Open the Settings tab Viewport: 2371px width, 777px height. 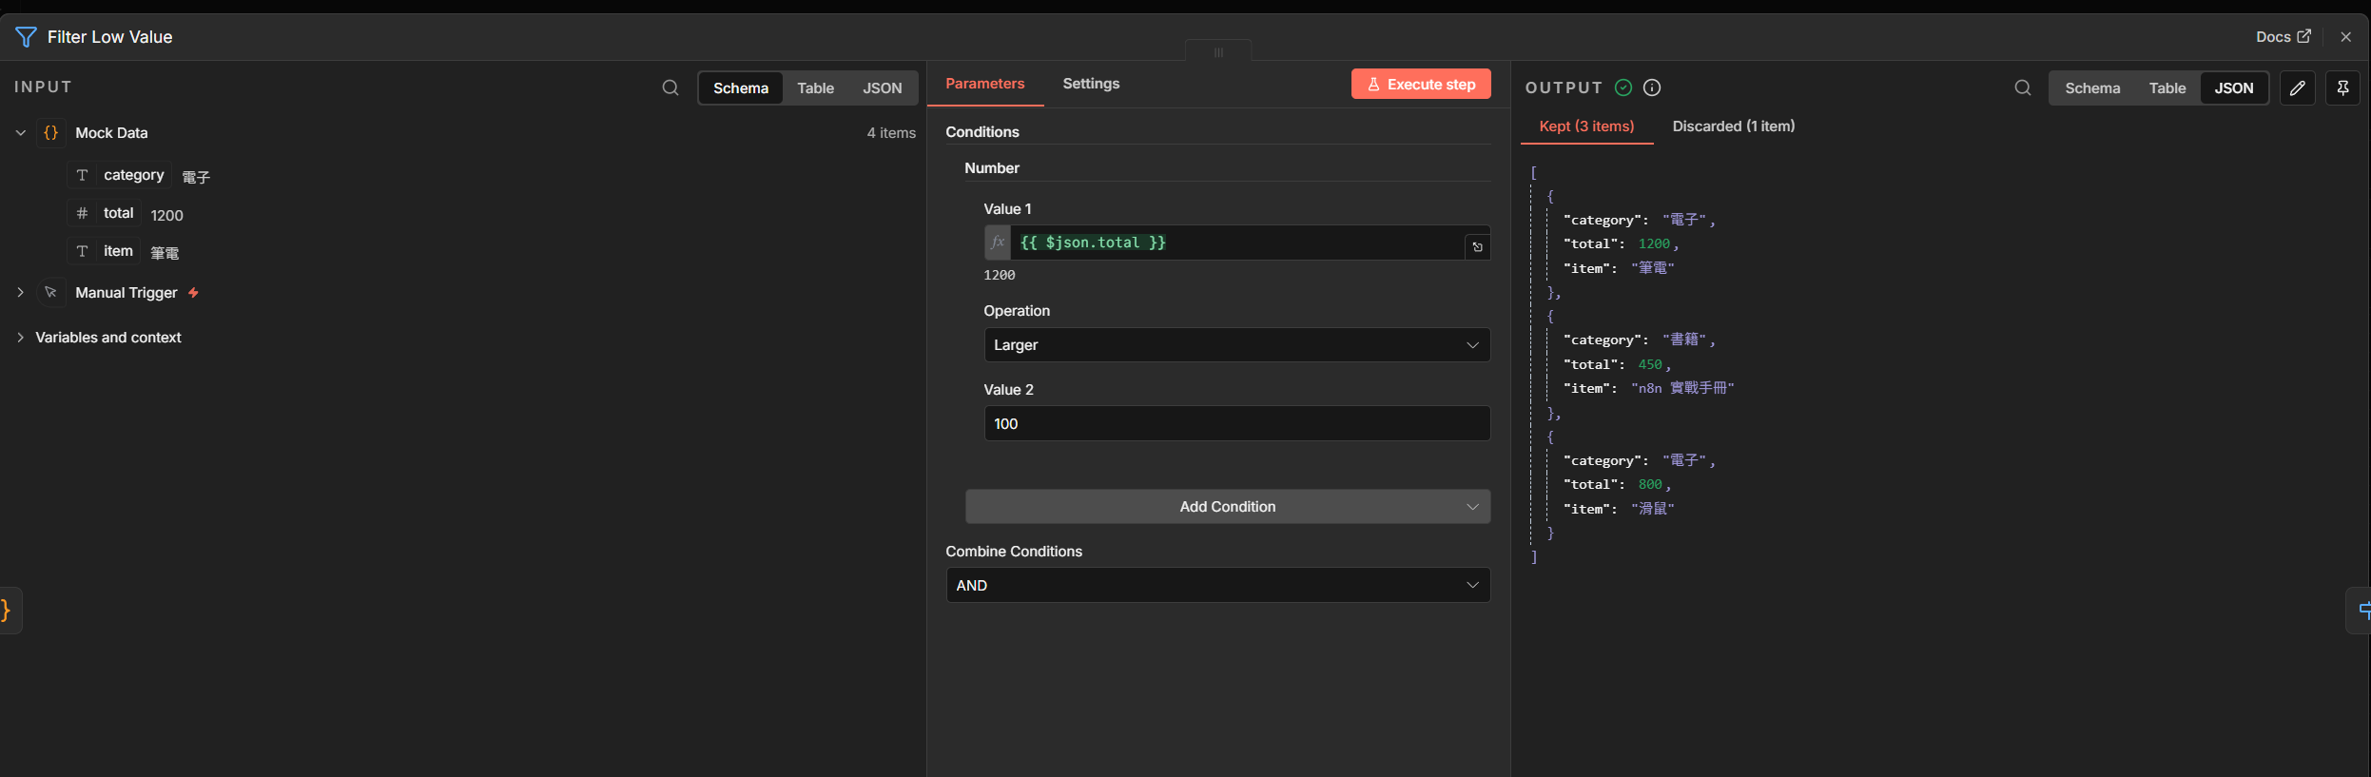[x=1091, y=84]
